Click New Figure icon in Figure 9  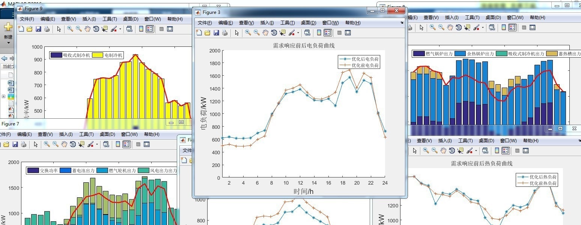point(21,29)
